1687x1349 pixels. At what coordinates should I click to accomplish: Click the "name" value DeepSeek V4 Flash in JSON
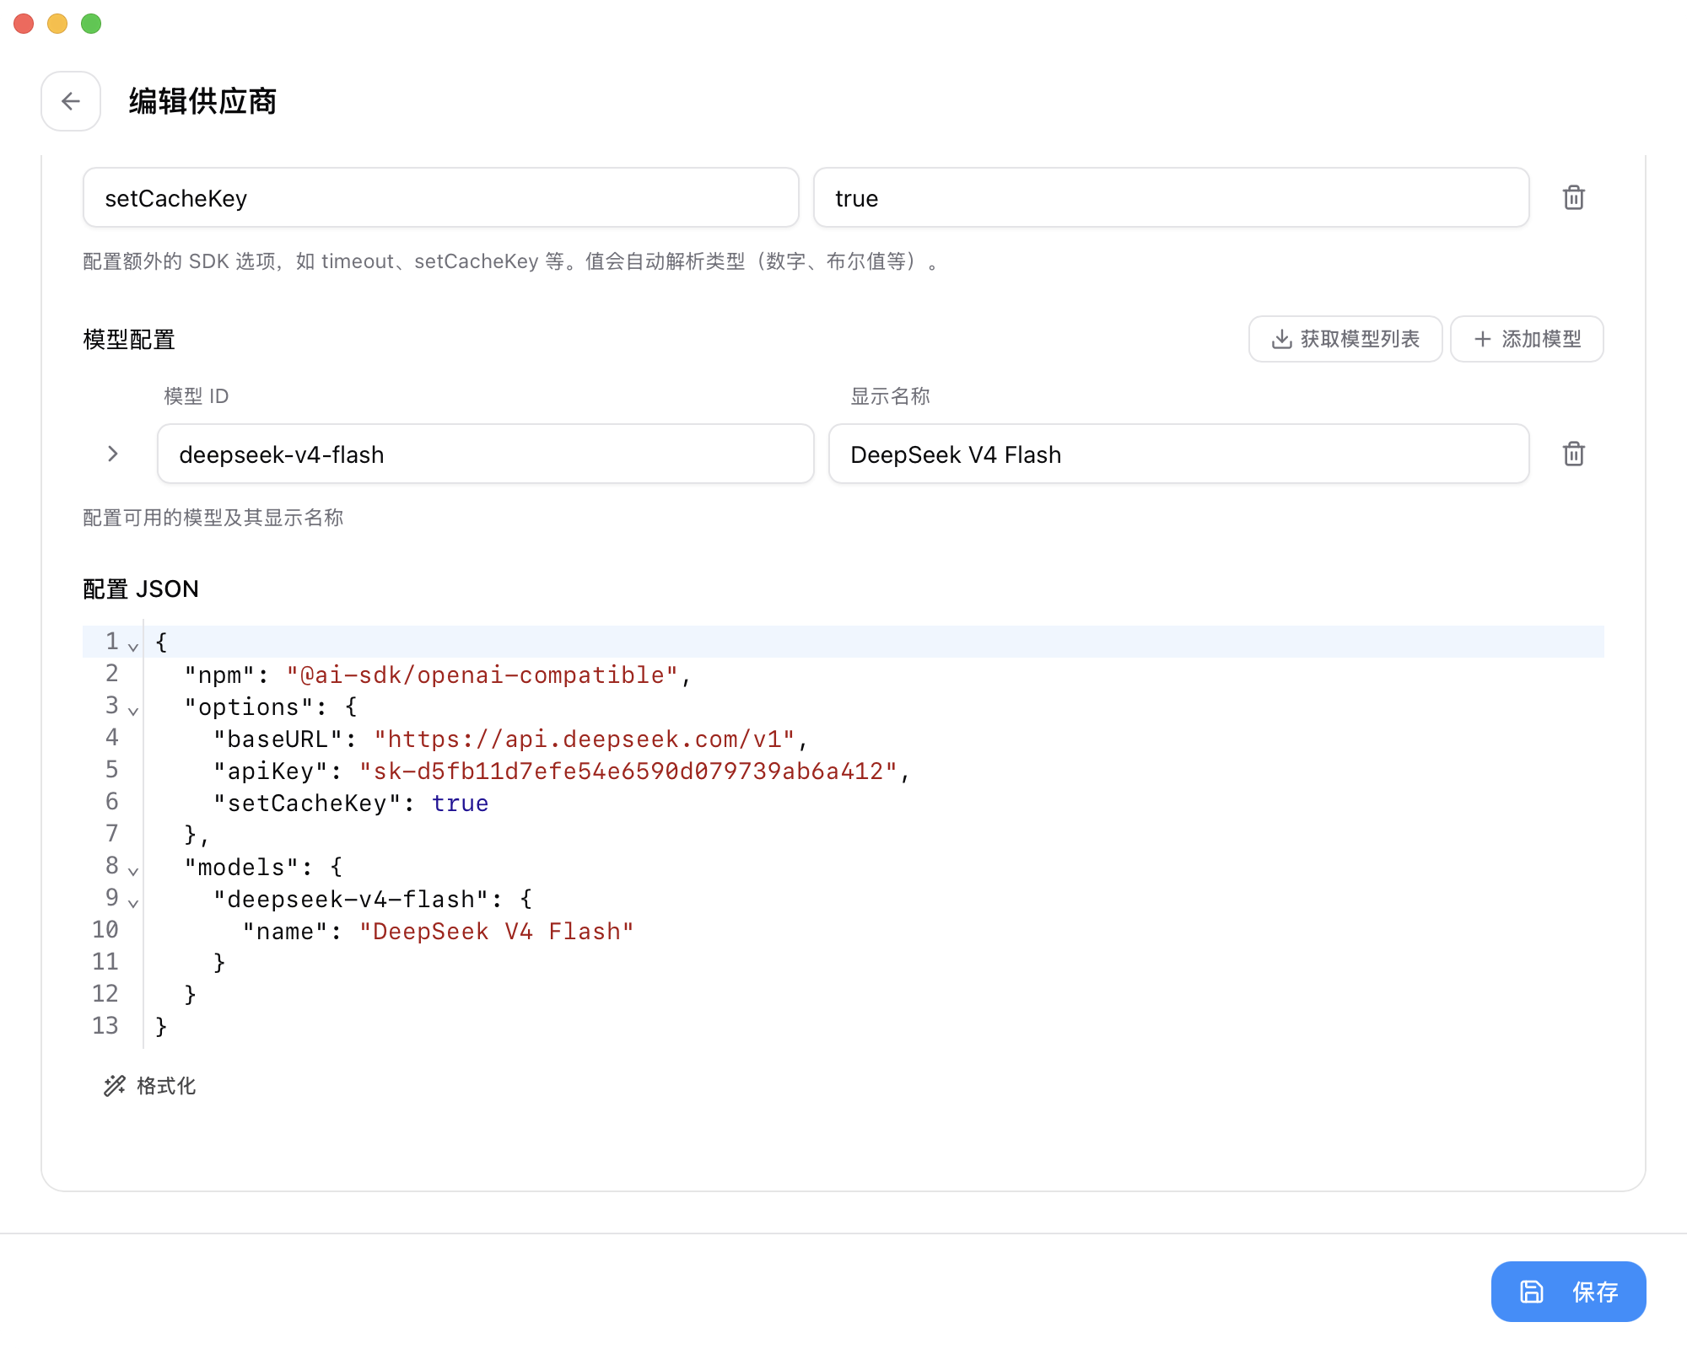coord(497,932)
